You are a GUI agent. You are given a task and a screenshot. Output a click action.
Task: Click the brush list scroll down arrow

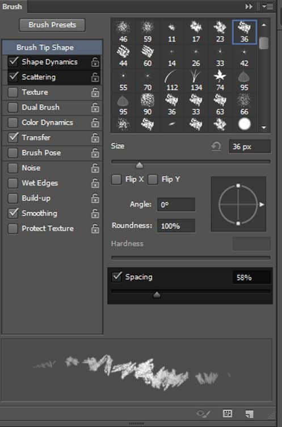coord(264,127)
